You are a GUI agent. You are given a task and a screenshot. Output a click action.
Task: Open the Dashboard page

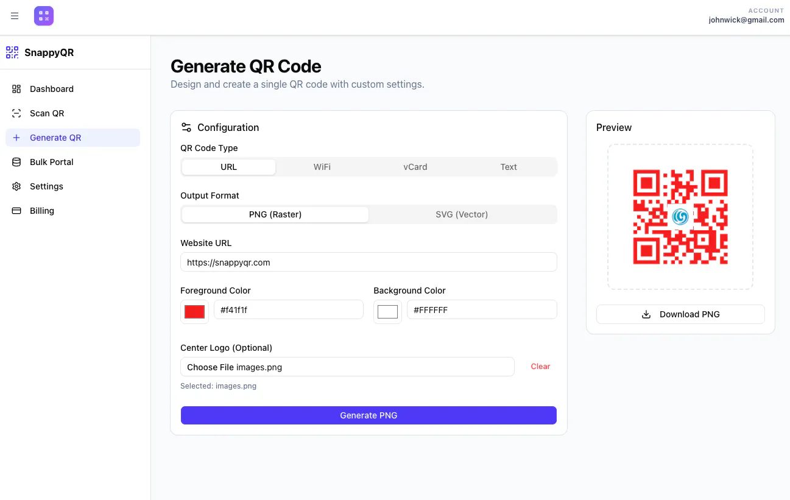72,89
